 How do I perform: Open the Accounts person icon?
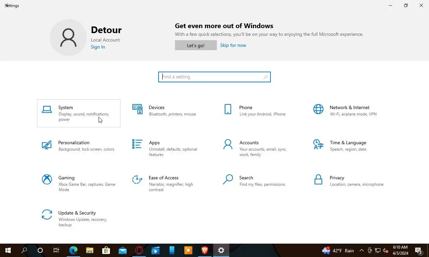tap(228, 144)
